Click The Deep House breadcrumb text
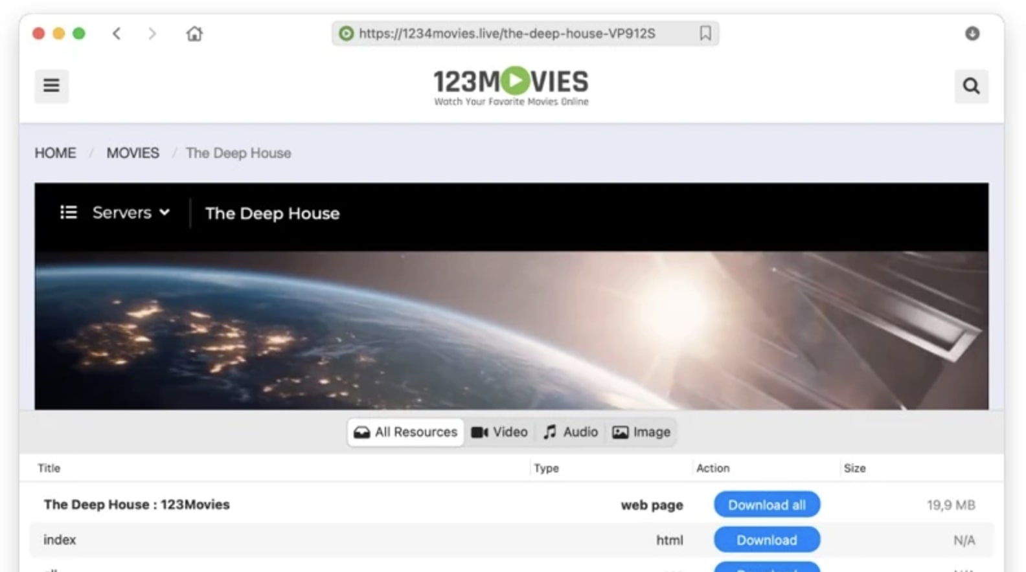 click(x=238, y=153)
